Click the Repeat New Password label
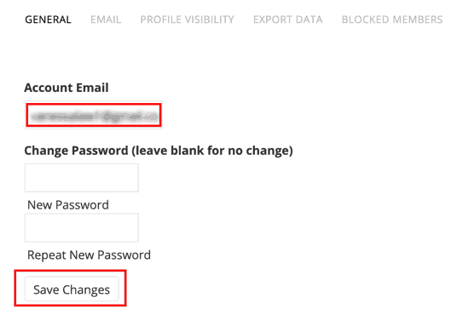 89,255
